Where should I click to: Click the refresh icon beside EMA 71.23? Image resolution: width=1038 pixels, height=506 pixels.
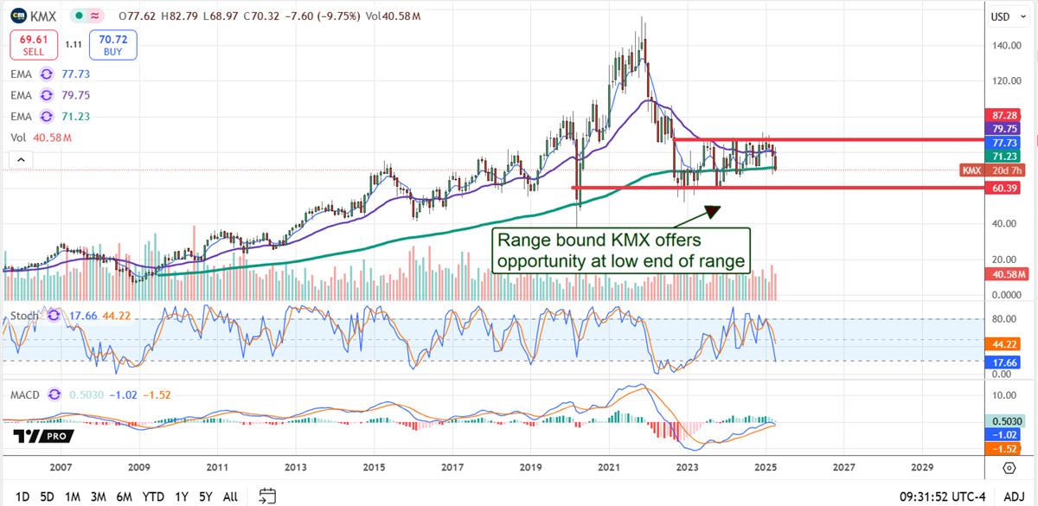[x=47, y=116]
